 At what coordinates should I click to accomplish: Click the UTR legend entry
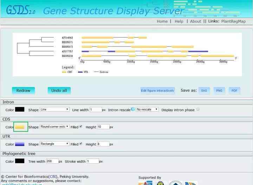83,72
